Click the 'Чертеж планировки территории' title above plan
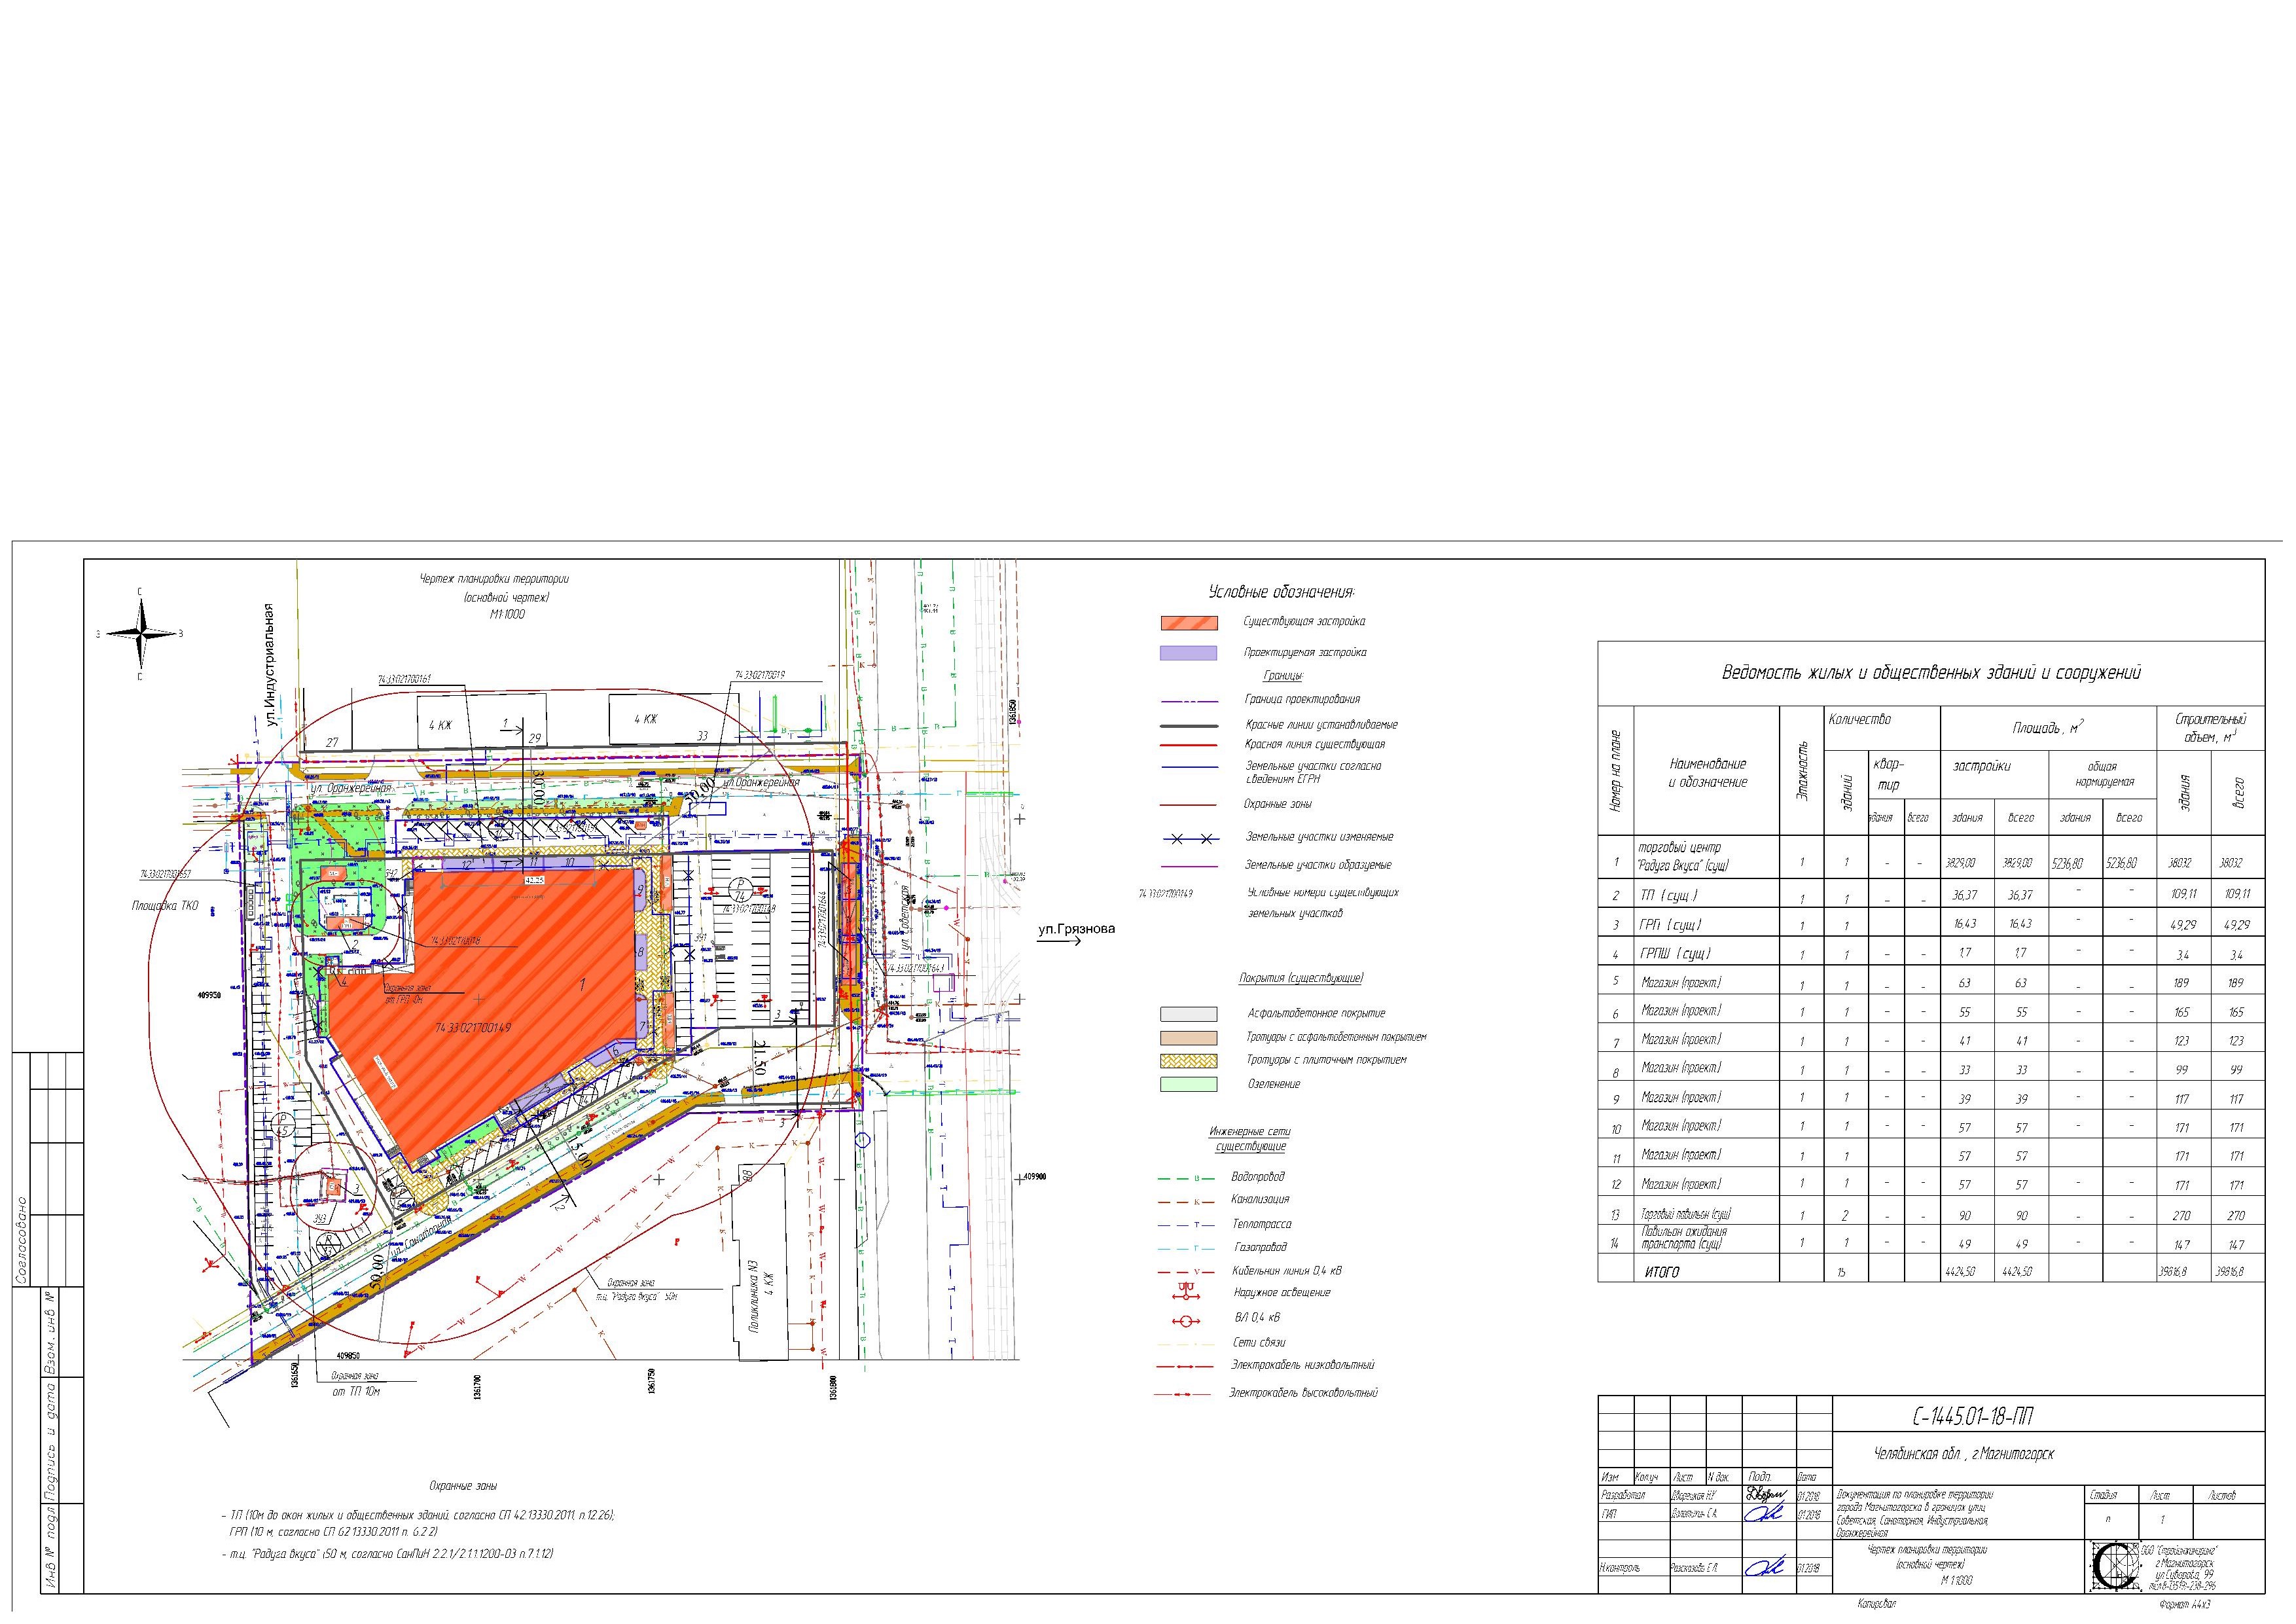2296x1624 pixels. pos(494,580)
